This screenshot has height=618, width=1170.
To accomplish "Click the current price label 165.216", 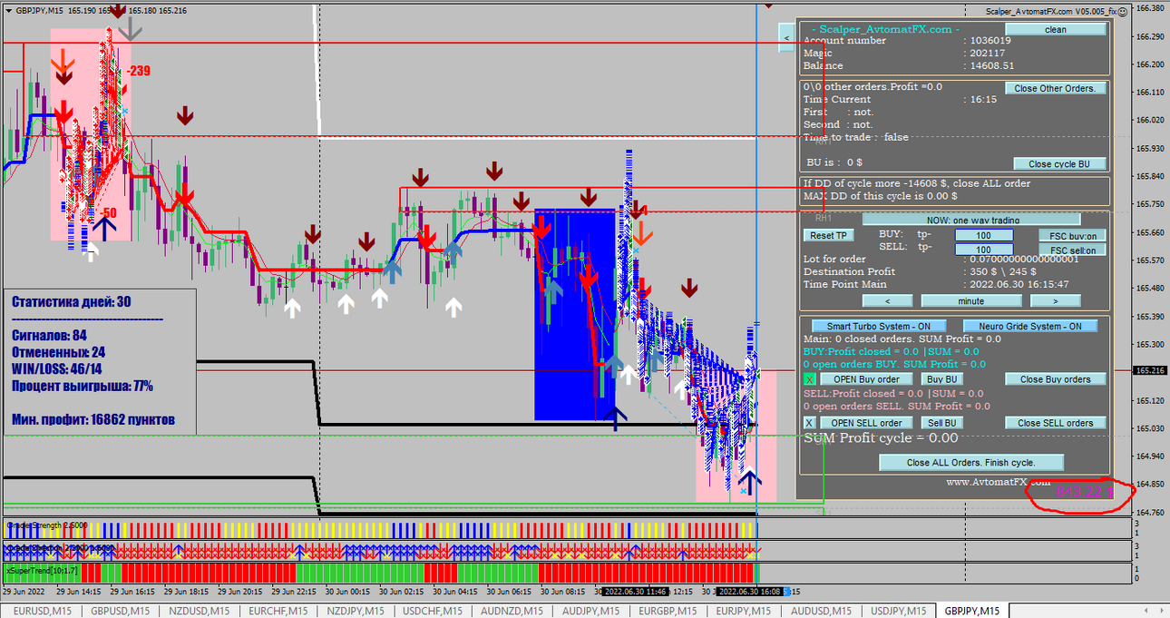I will pos(1150,370).
